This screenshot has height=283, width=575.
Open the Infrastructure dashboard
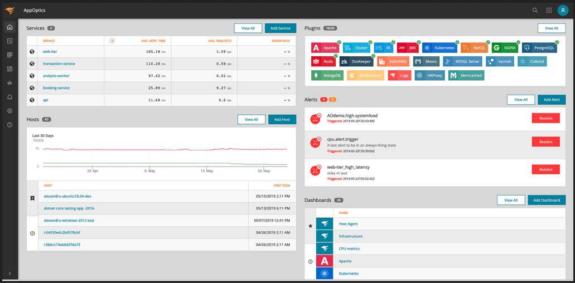(351, 236)
